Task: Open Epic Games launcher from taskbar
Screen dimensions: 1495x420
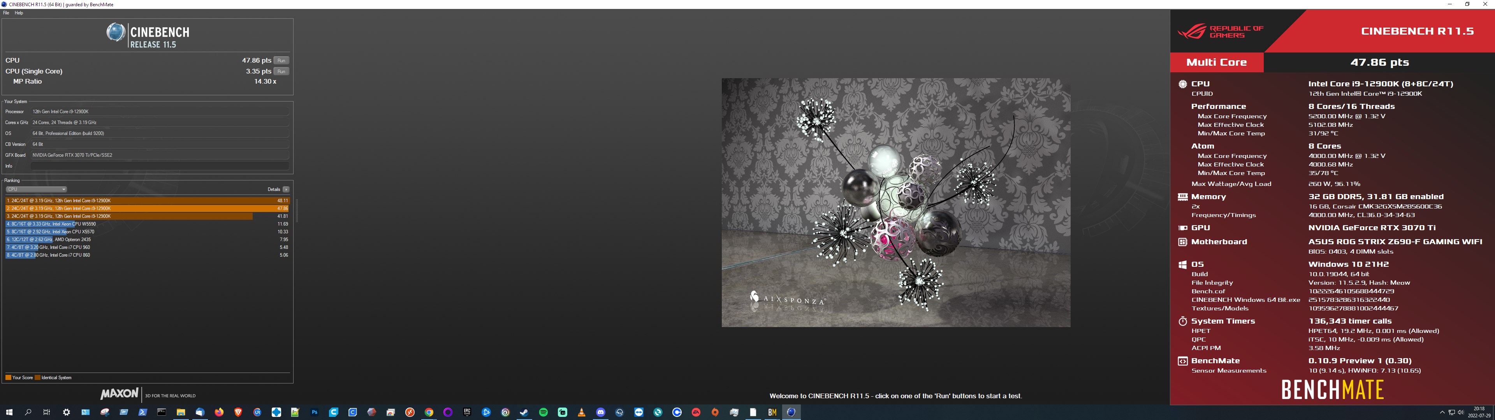Action: pos(467,413)
